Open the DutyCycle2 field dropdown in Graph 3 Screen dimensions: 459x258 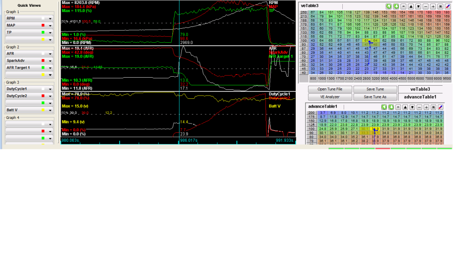(50, 96)
